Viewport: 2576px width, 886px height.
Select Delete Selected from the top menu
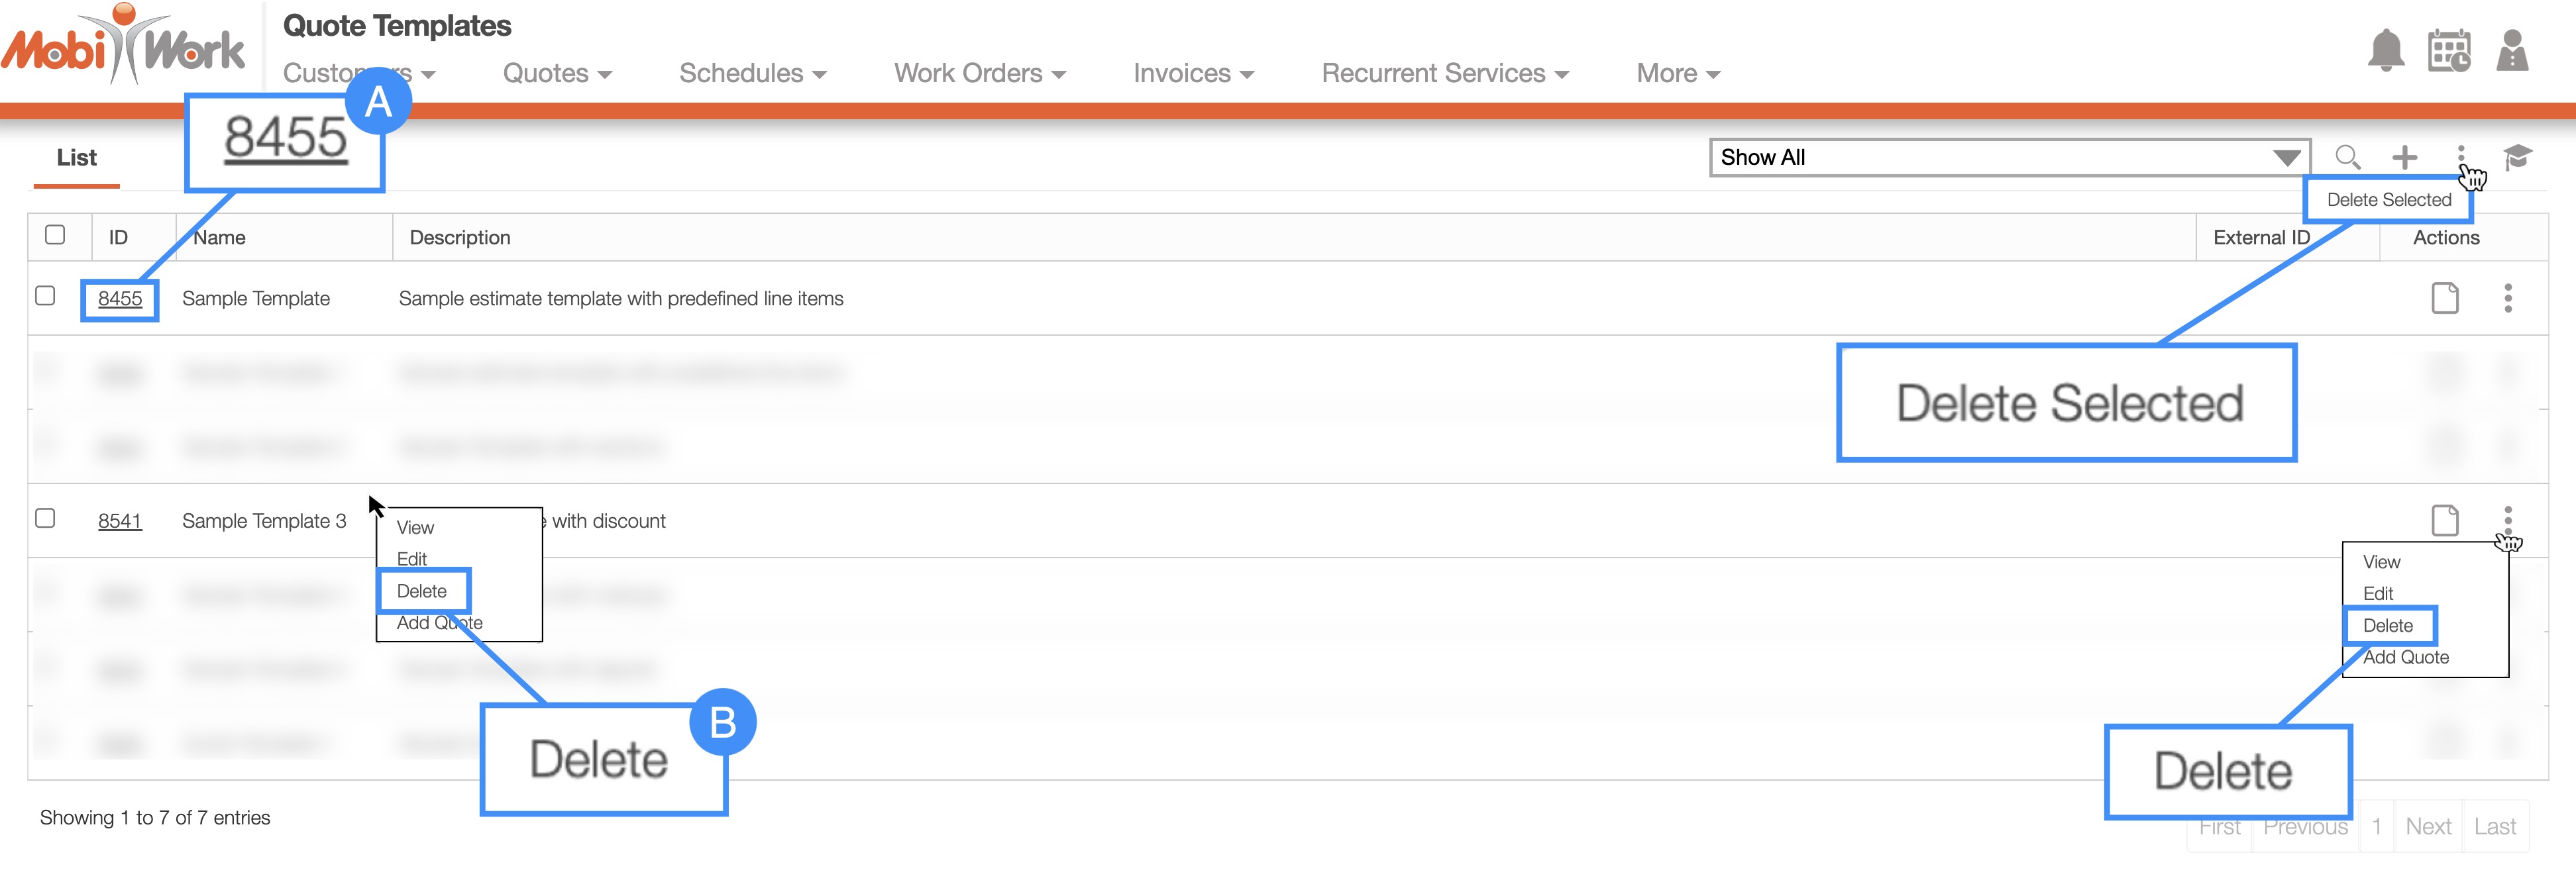coord(2388,200)
